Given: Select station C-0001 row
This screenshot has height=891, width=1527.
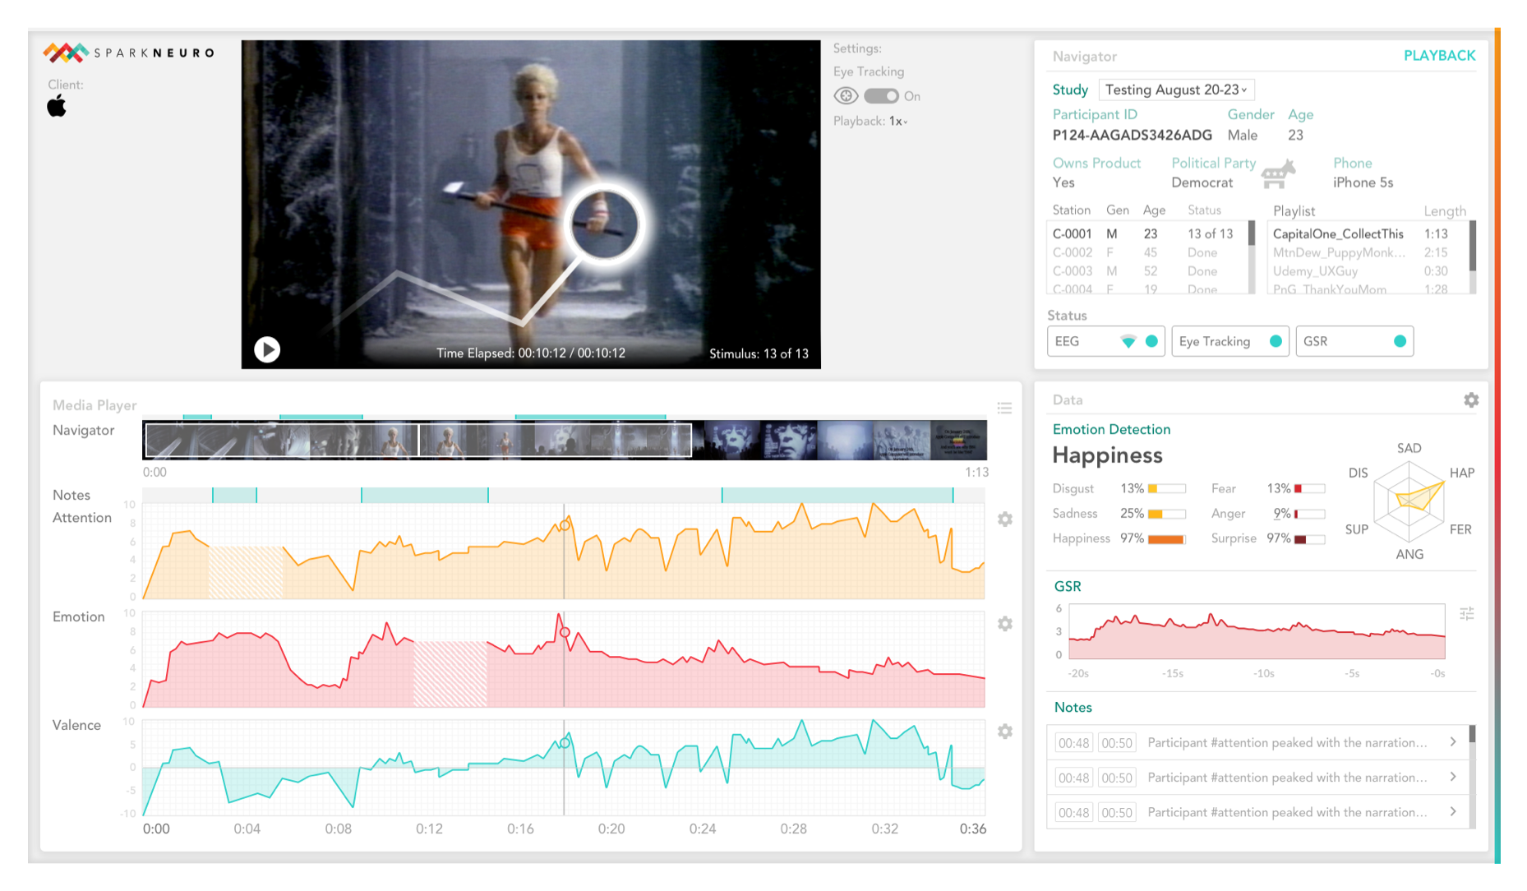Looking at the screenshot, I should [1146, 233].
